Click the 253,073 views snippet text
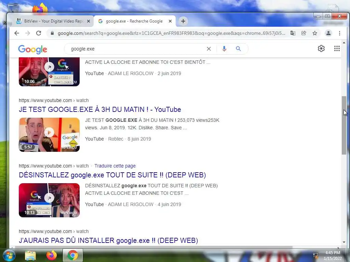 point(152,124)
